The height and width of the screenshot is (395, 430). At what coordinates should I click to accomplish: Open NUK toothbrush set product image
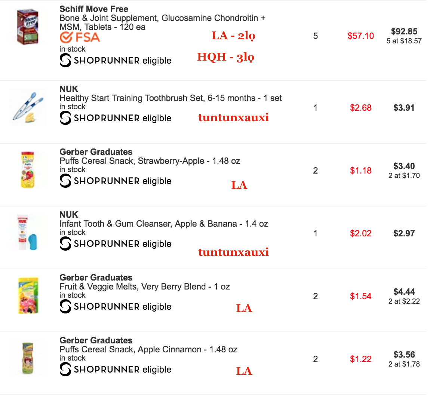click(x=28, y=107)
